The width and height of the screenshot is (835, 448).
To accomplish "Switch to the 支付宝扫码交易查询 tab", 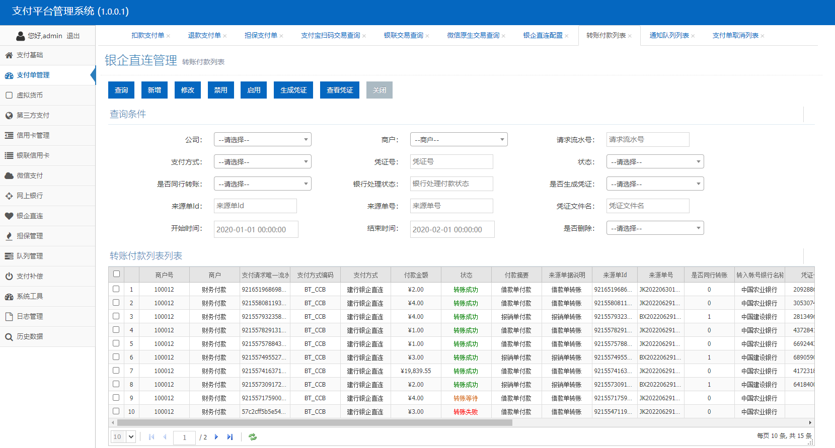I will point(331,36).
